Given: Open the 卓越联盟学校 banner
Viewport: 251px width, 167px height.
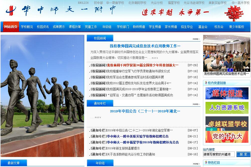Looking at the screenshot, I should 227,124.
